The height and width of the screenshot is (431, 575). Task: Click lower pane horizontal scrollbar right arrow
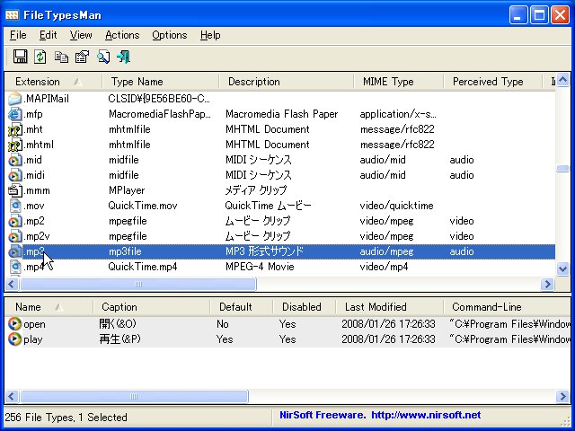tap(562, 396)
